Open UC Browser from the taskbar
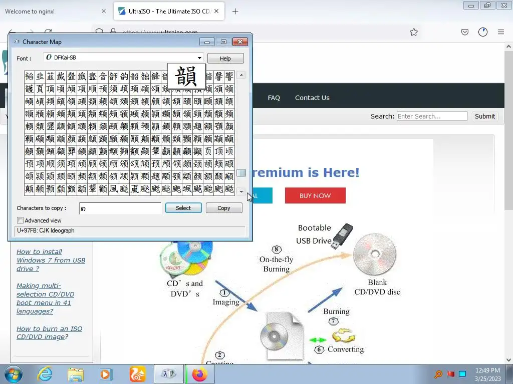513x384 pixels. 137,374
